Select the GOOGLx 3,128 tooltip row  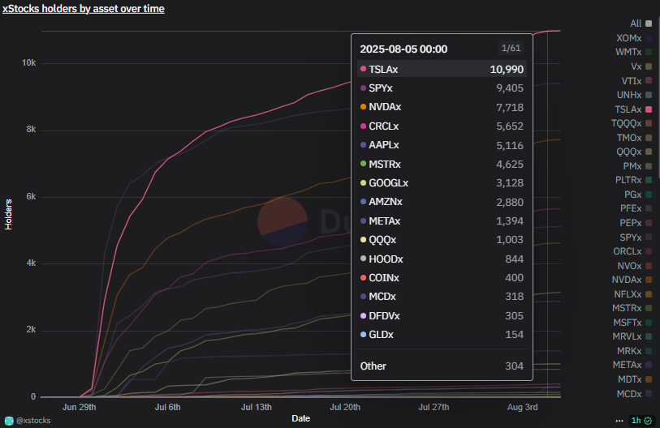coord(442,183)
